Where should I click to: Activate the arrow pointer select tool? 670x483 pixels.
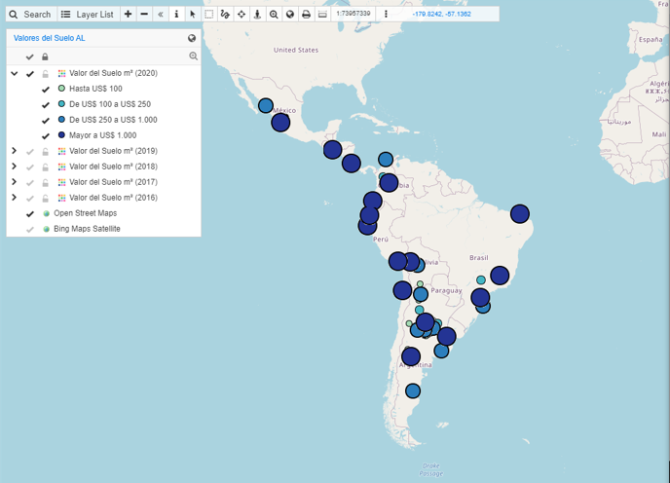pyautogui.click(x=193, y=15)
